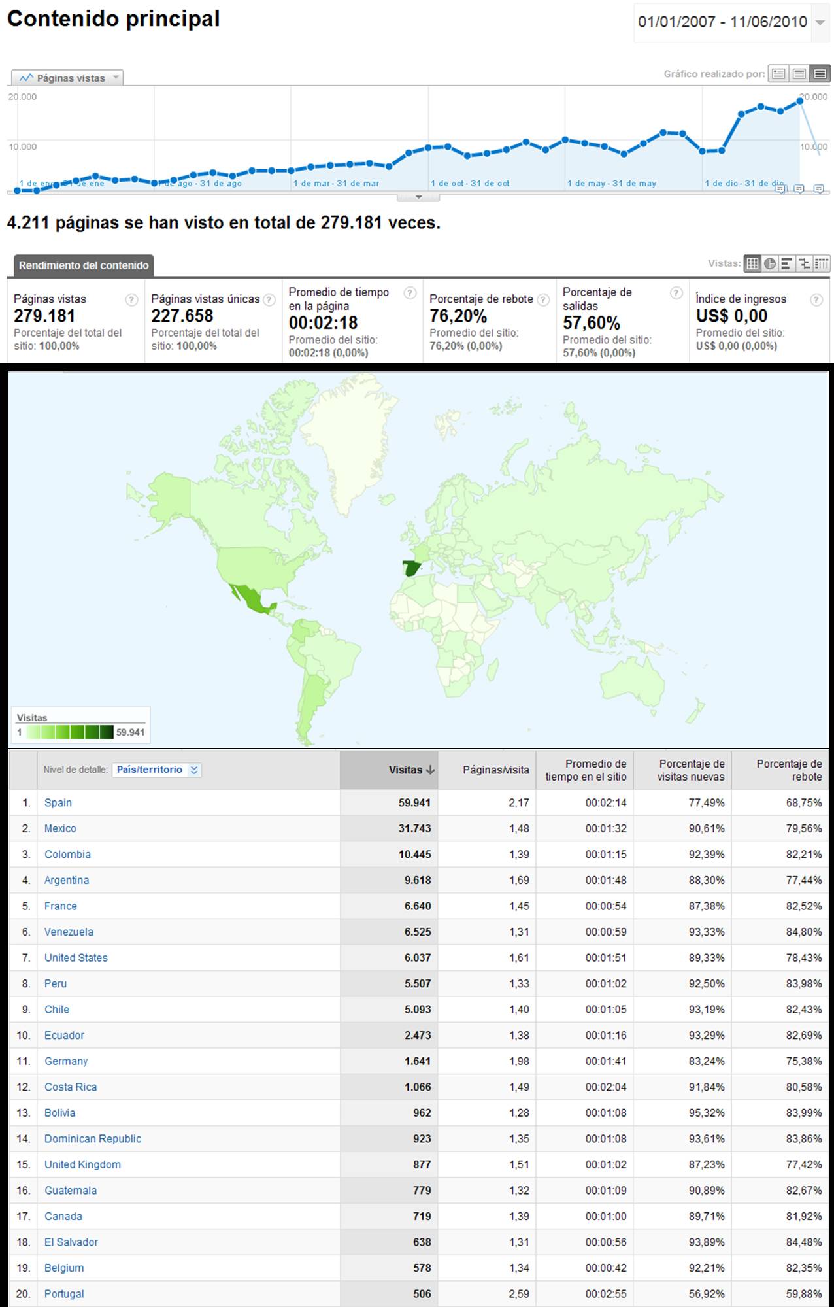Viewport: 834px width, 1307px height.
Task: Click dark green Spain on the world map
Action: point(412,568)
